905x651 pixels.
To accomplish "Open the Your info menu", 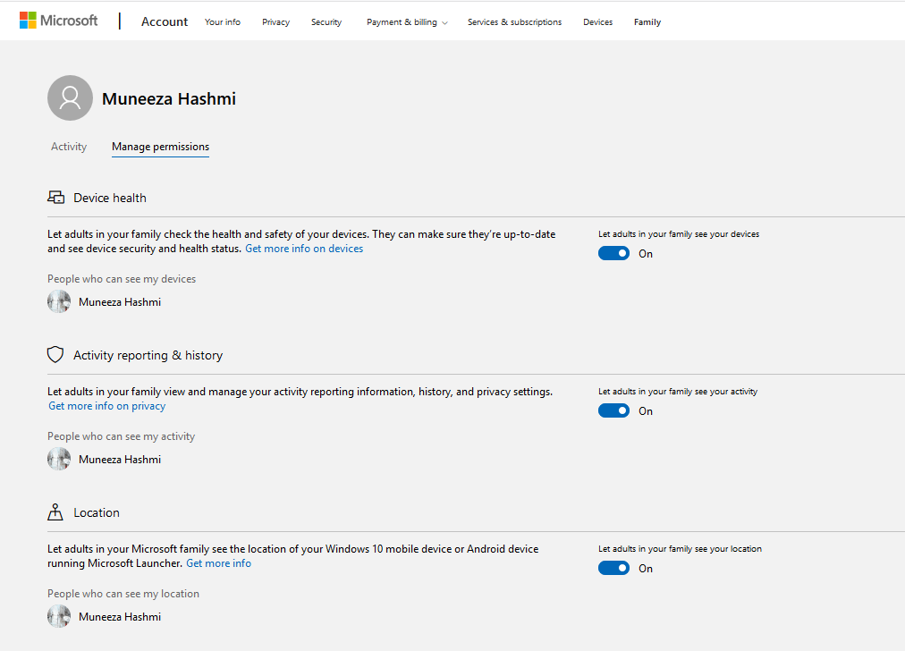I will coord(222,22).
